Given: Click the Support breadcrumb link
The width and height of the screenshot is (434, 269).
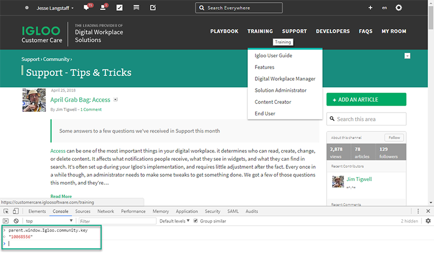Looking at the screenshot, I should (x=30, y=59).
